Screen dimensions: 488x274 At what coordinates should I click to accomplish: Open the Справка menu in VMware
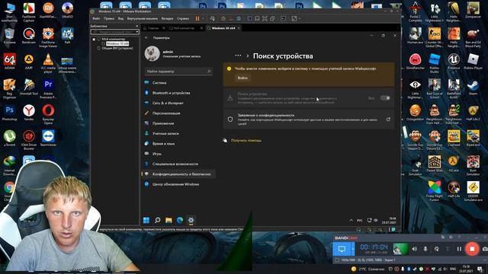point(183,18)
